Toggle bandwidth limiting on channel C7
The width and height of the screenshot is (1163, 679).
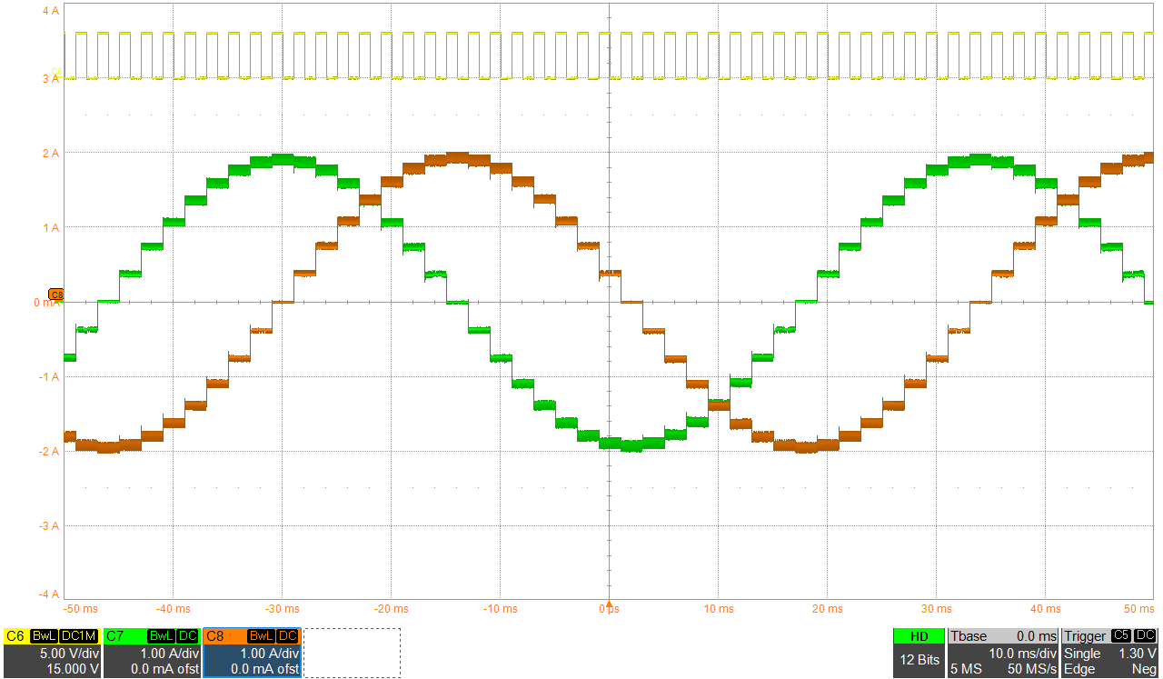coord(160,635)
